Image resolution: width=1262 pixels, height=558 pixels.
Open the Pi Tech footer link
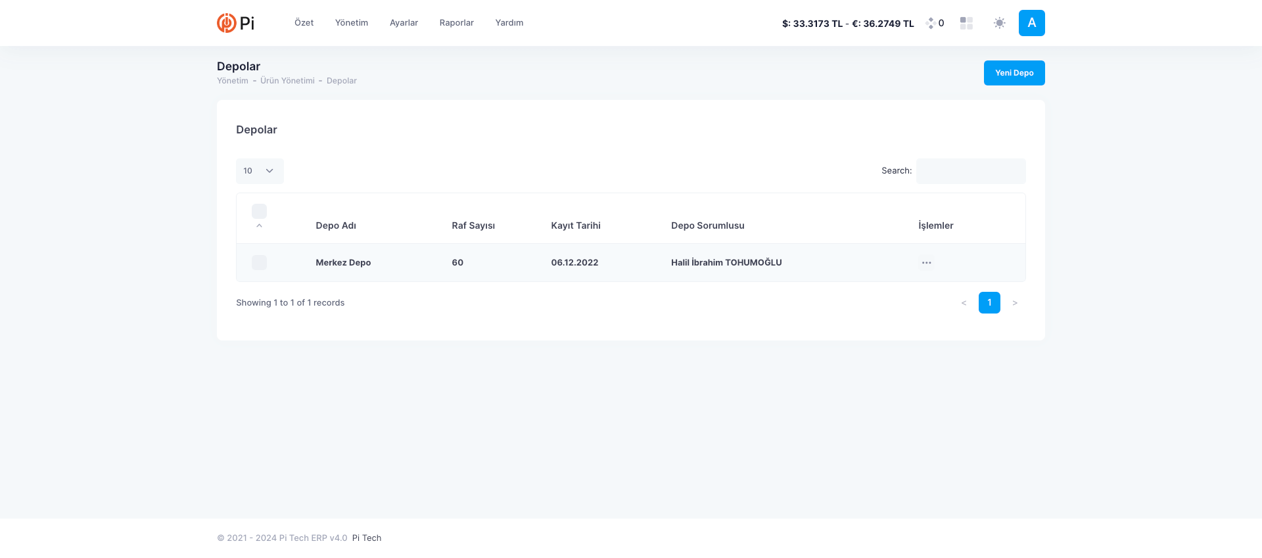coord(367,538)
